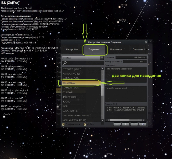Switch to the О плагине tab

138,49
